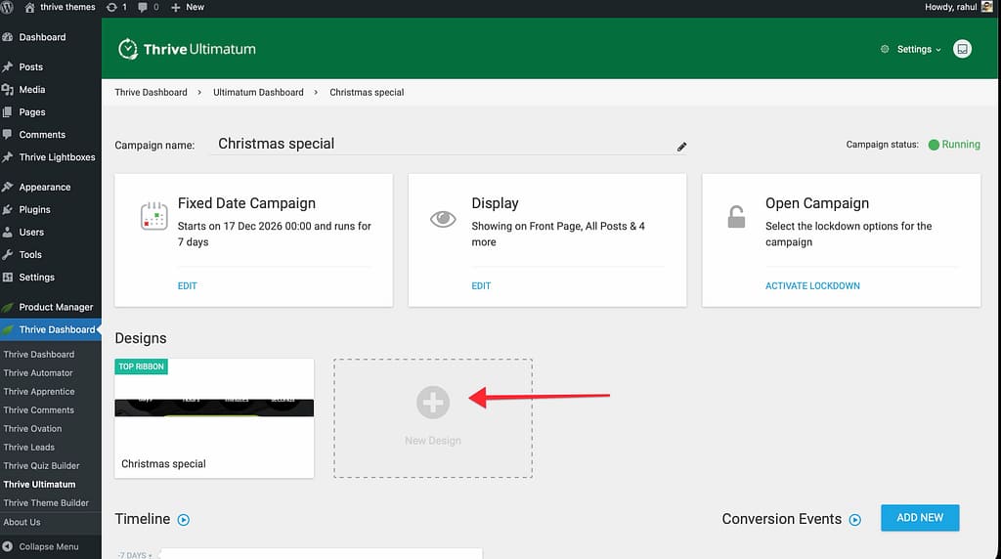Click the Conversion Events play circle icon
1001x559 pixels.
point(855,520)
